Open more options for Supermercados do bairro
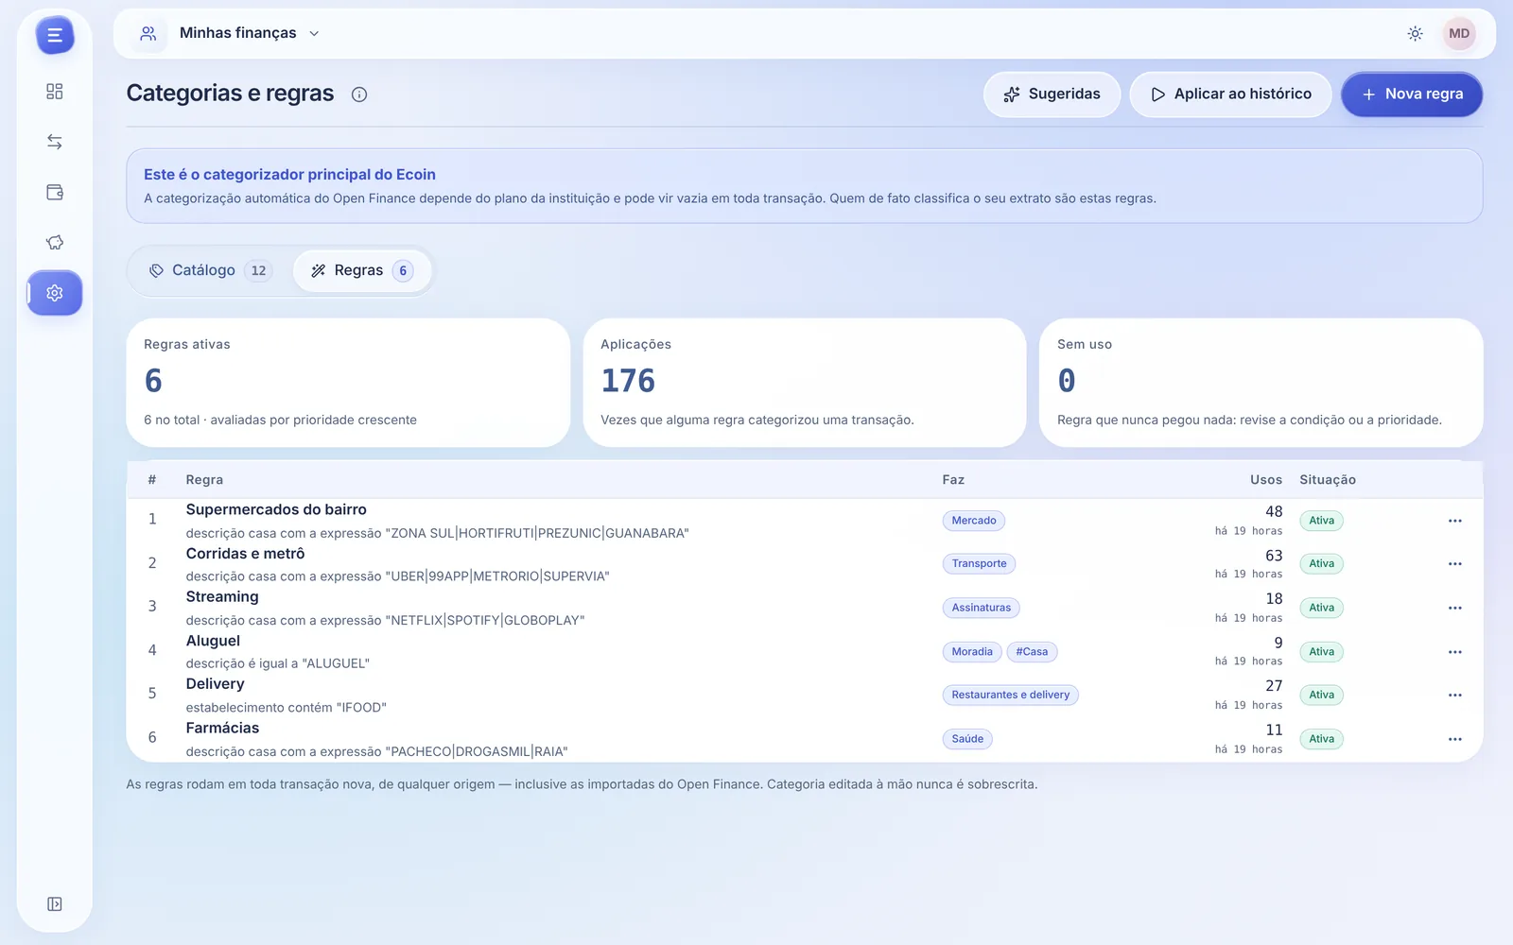Screen dimensions: 1513x945 tap(1454, 521)
